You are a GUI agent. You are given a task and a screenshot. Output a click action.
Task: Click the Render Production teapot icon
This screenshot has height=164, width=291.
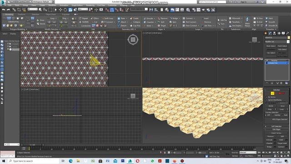click(203, 10)
